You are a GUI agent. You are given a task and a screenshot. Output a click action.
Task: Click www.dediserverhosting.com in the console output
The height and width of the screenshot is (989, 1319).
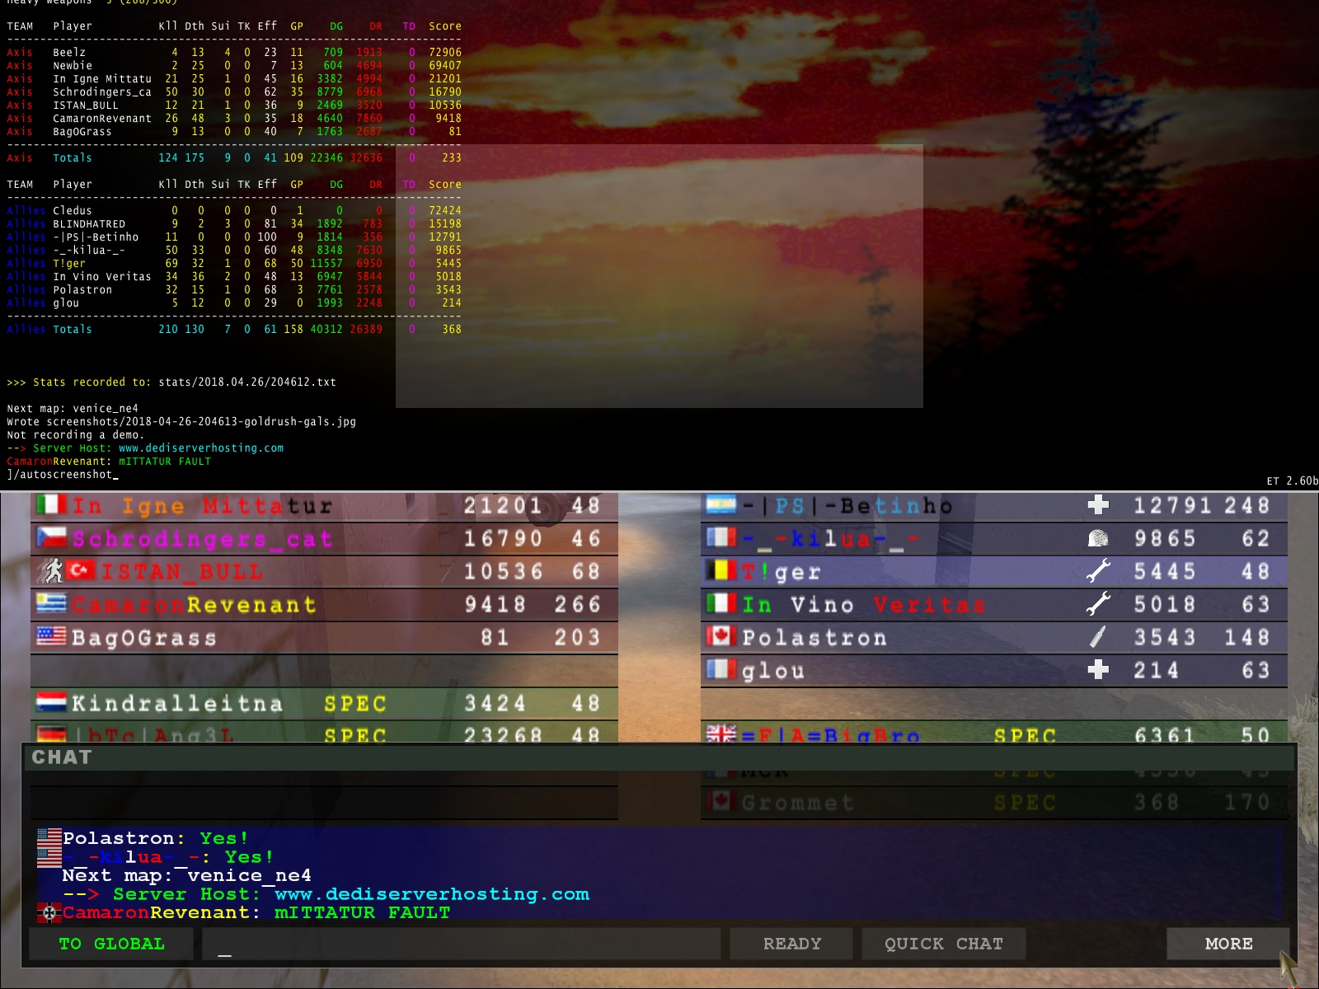point(201,448)
